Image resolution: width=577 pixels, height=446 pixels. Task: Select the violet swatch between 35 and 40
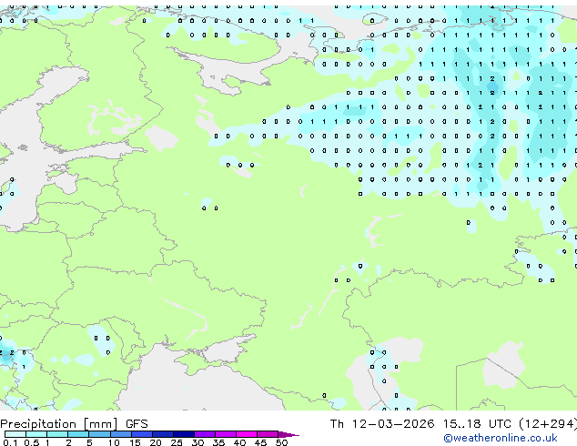pos(226,434)
